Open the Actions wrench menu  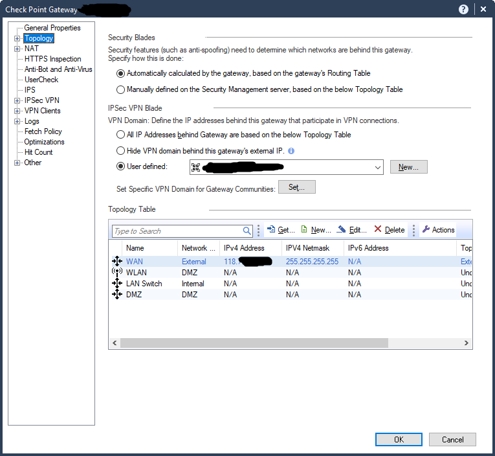(426, 230)
